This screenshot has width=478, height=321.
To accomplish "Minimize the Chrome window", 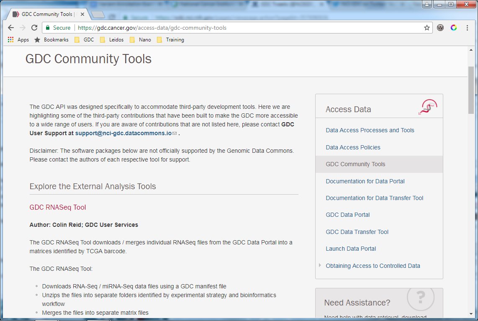I will [439, 4].
